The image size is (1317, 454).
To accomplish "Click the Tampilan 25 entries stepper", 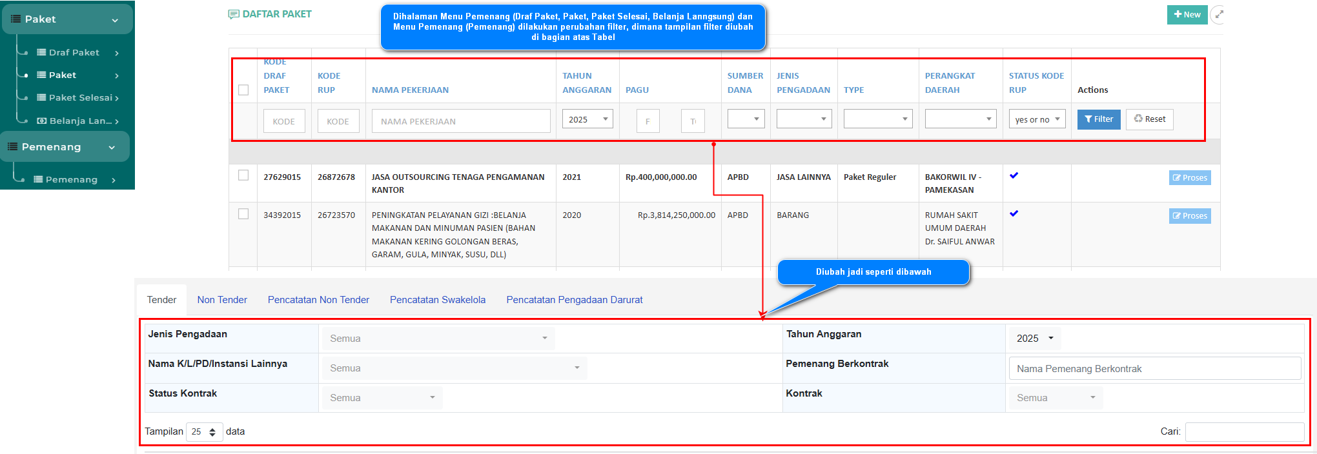I will (204, 432).
